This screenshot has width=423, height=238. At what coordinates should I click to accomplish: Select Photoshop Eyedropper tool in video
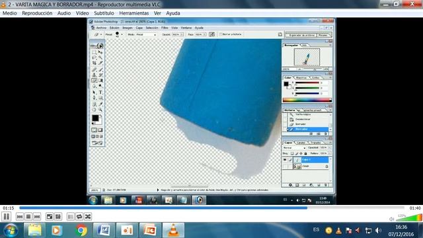(x=100, y=104)
